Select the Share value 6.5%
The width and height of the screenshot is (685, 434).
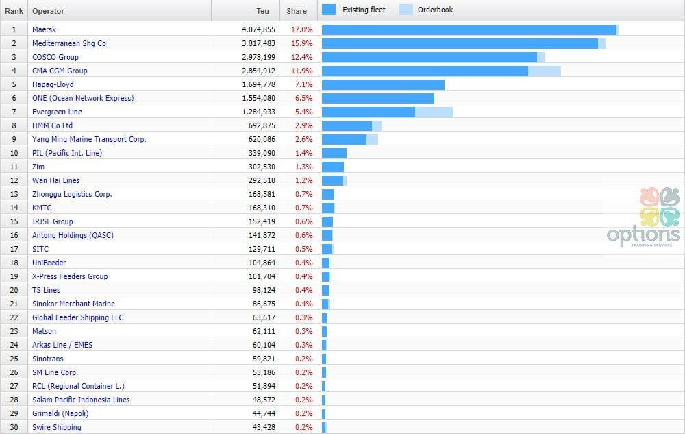(304, 98)
